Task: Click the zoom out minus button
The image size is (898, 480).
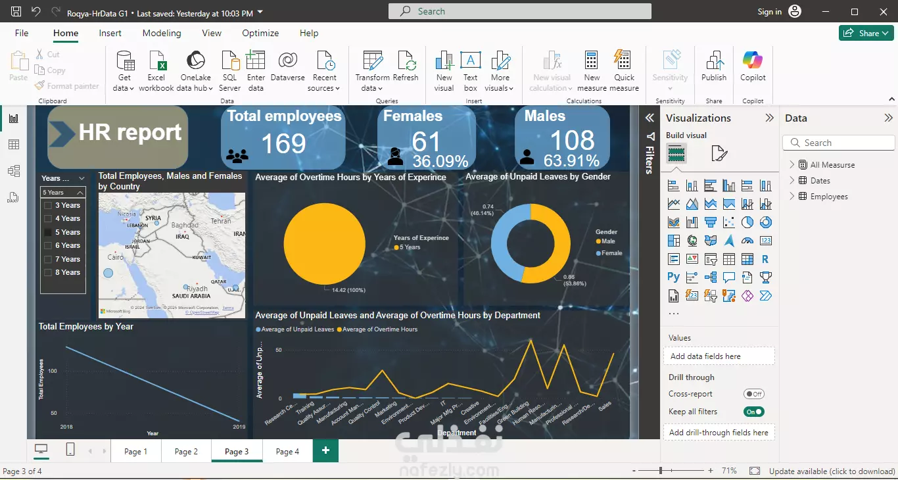Action: click(634, 471)
